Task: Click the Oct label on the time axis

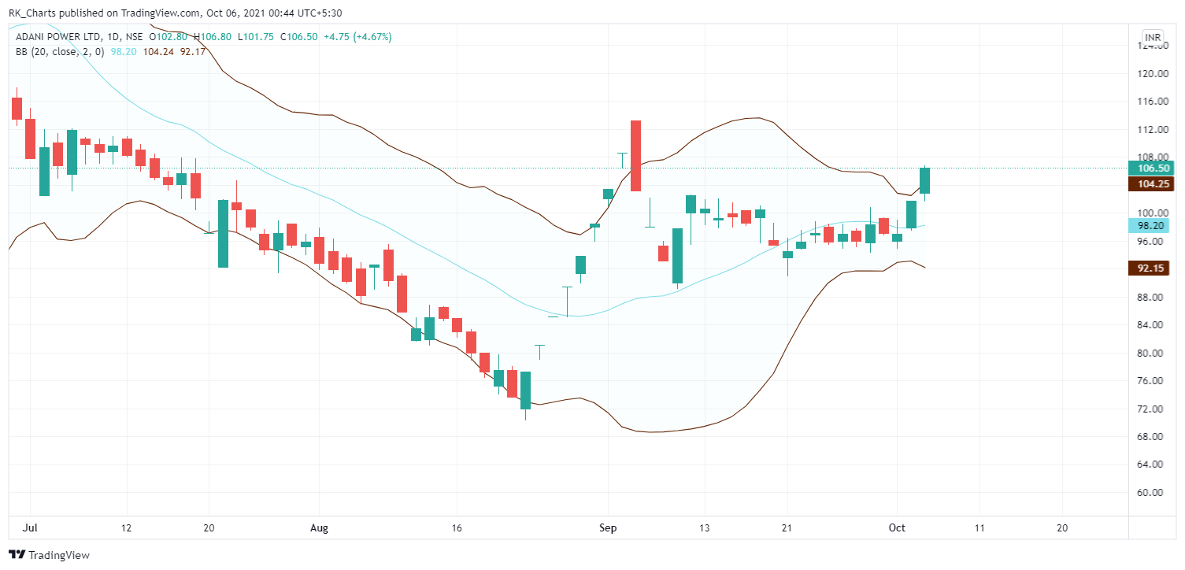Action: click(x=897, y=528)
